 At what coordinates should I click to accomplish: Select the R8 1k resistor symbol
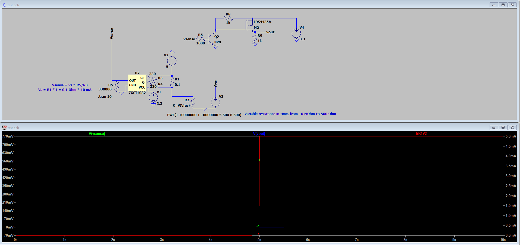coord(228,18)
